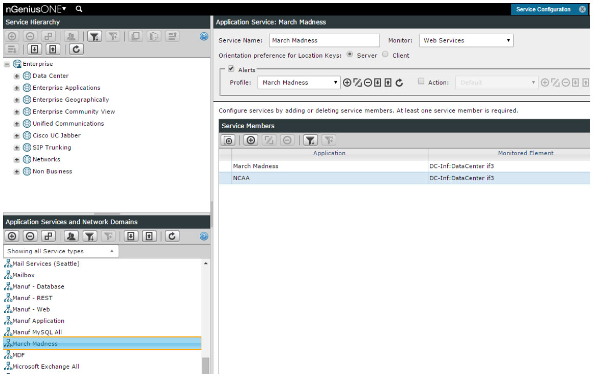
Task: Add a new item in Application Services panel
Action: 12,236
